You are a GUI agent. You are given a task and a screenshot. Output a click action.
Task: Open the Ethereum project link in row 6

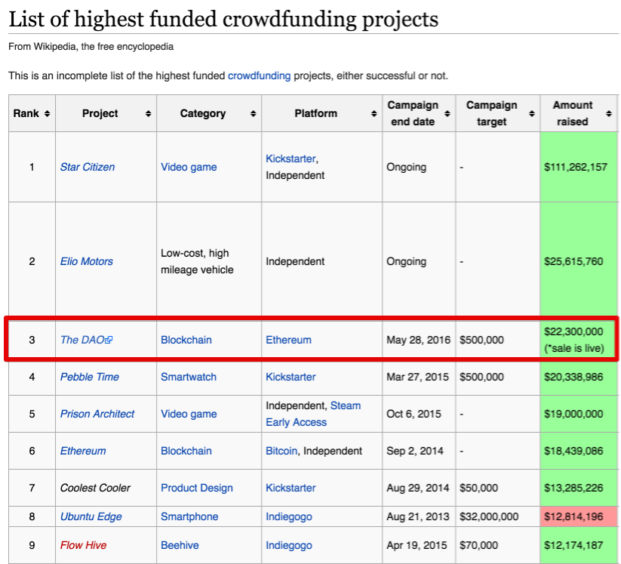click(83, 451)
